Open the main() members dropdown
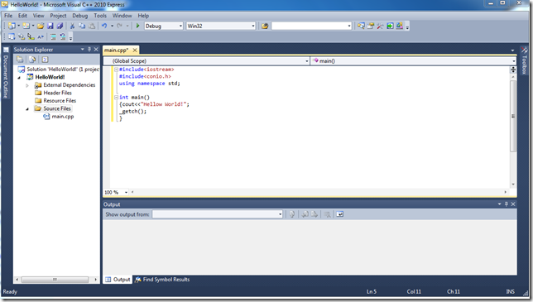Viewport: 533px width, 302px height. 514,60
